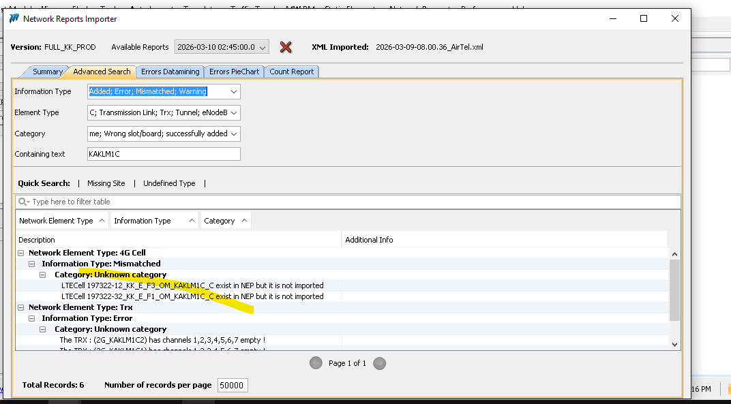This screenshot has width=731, height=404.
Task: Click the Missing Site quick search link
Action: (106, 183)
